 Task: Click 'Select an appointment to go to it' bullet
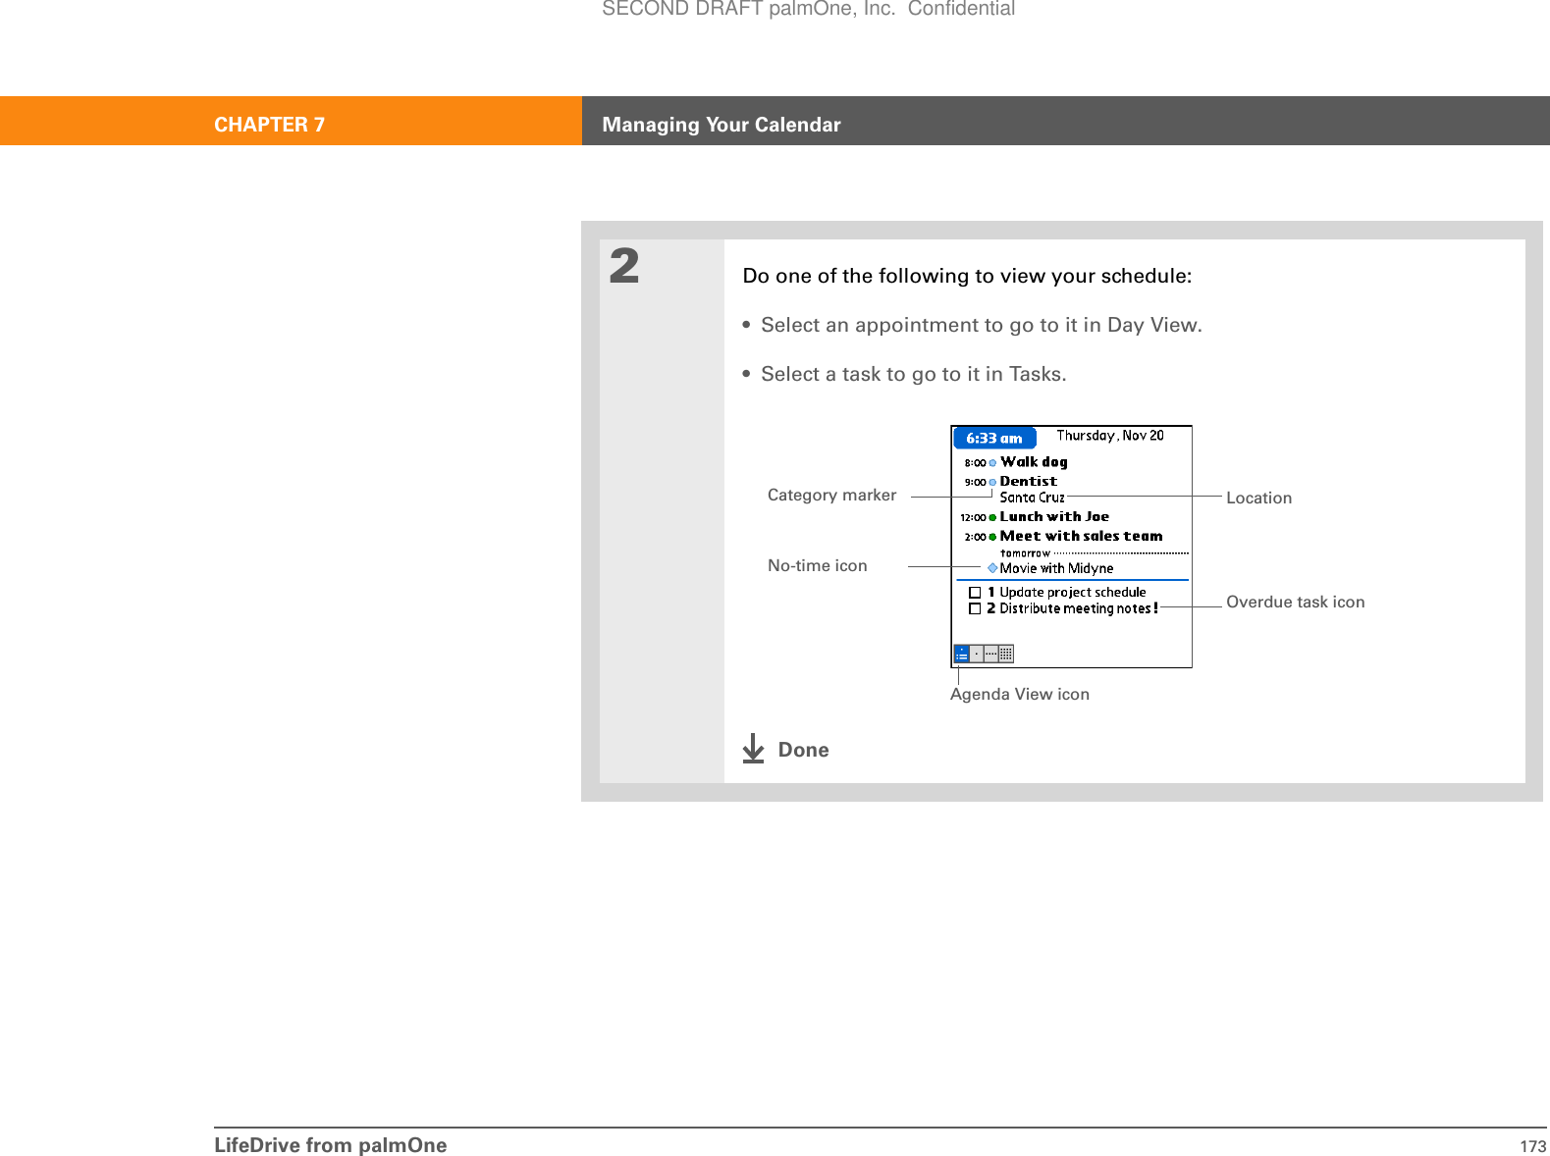click(981, 325)
